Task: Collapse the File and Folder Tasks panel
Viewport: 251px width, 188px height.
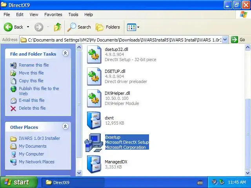Action: [x=65, y=53]
